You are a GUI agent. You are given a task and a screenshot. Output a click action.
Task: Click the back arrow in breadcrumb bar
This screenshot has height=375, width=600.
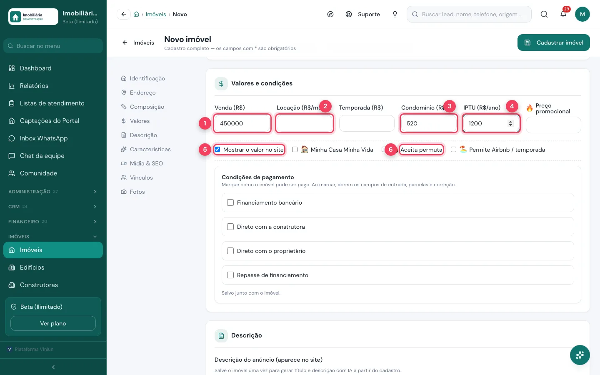click(124, 14)
